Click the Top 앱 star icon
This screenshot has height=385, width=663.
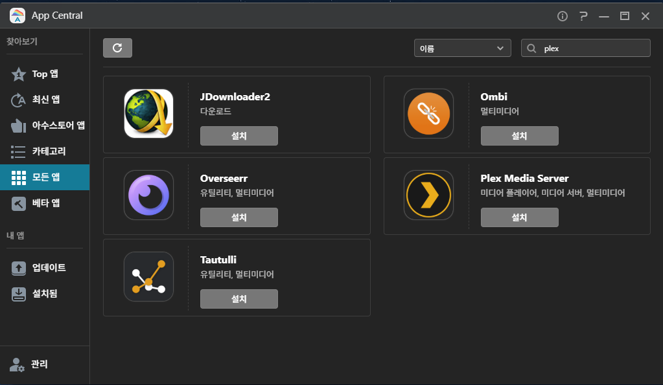click(x=18, y=74)
